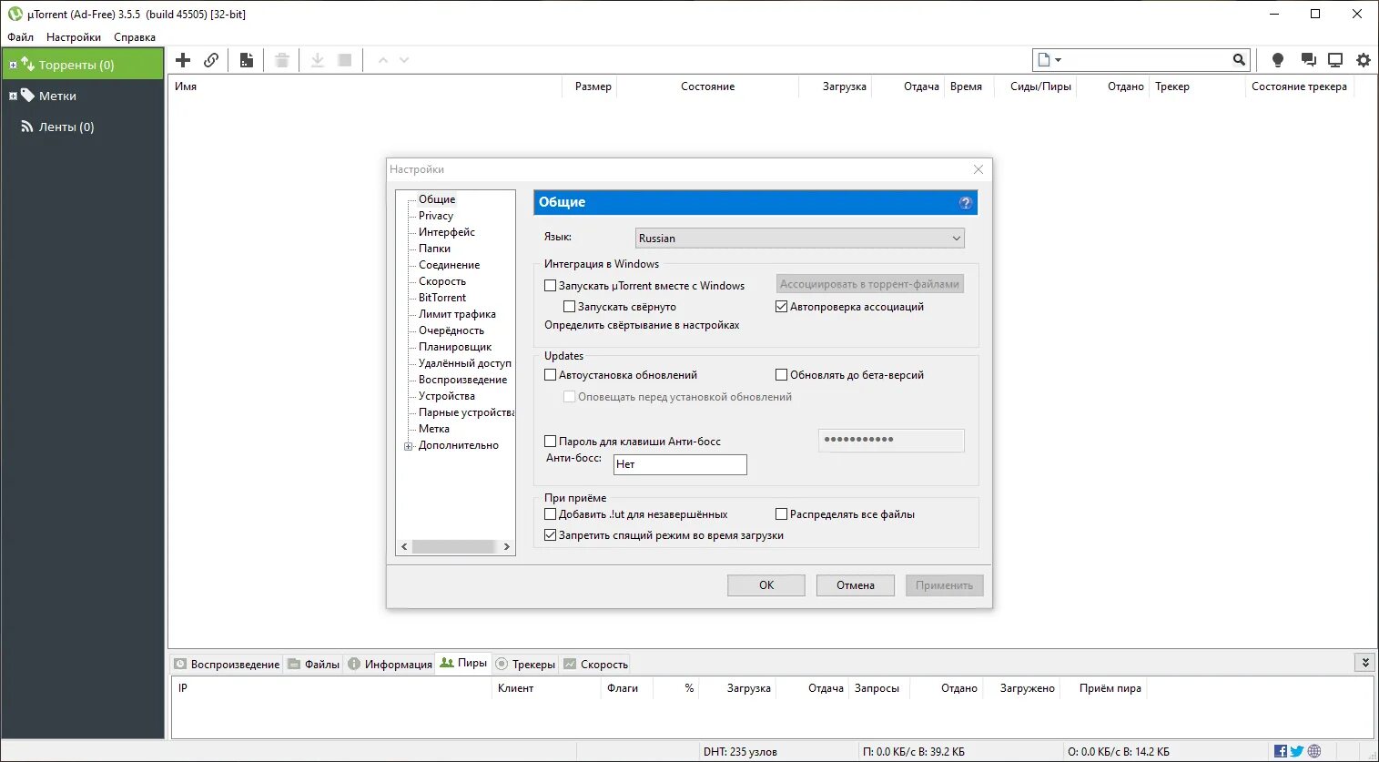Click the Метки tag icon in sidebar
The height and width of the screenshot is (762, 1379).
pos(28,96)
